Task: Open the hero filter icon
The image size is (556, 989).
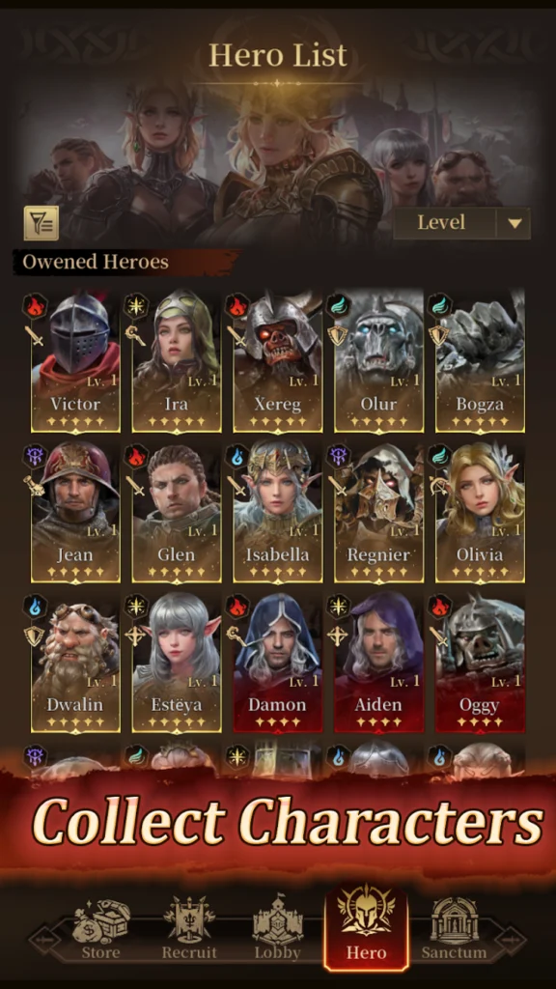Action: [41, 223]
